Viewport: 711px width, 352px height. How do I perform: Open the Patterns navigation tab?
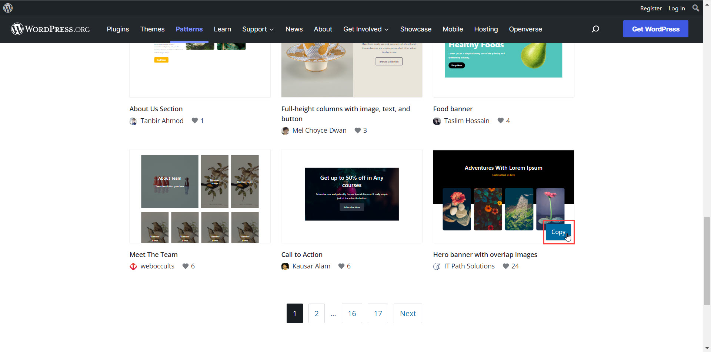[189, 29]
